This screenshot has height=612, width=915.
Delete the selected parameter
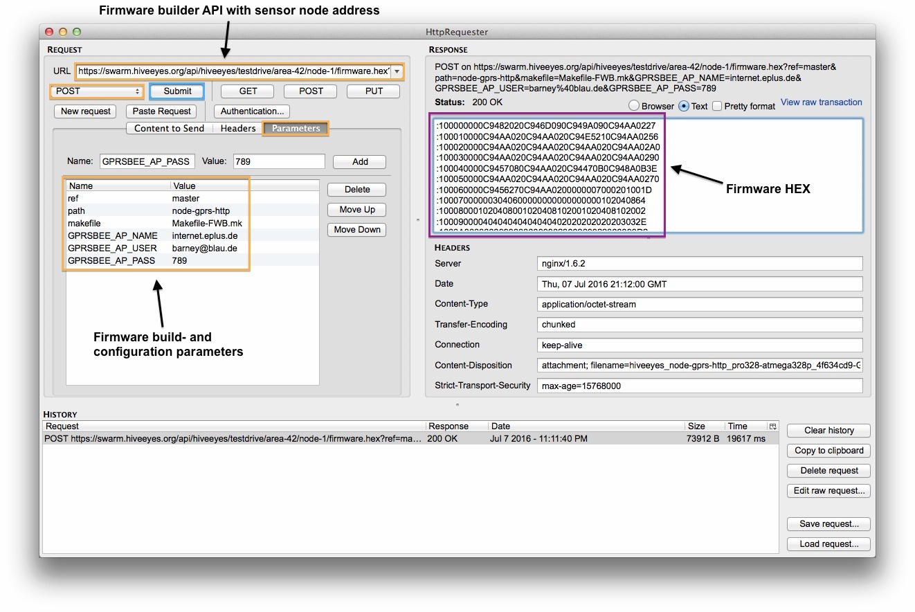pos(357,190)
